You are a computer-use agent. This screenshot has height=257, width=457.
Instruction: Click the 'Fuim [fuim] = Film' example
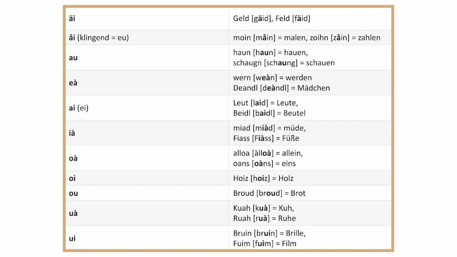click(264, 244)
